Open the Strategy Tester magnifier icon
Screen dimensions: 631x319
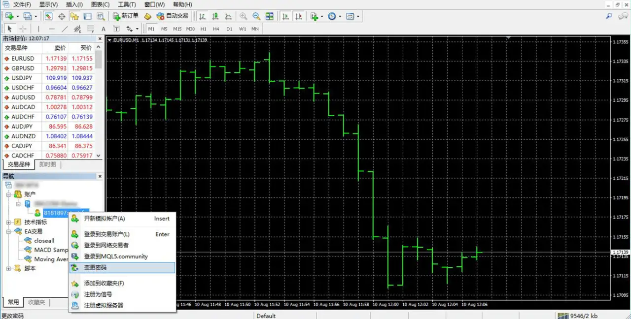pyautogui.click(x=100, y=16)
